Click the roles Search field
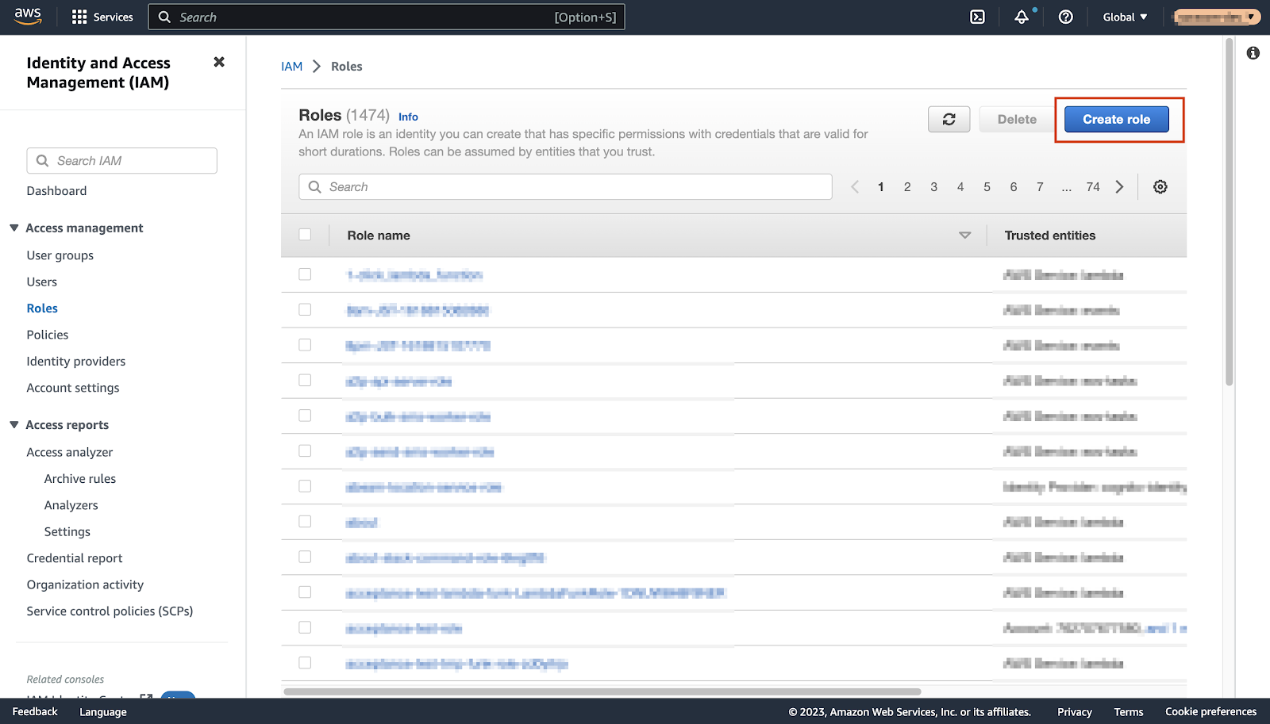Screen dimensions: 1270x724 pos(565,187)
